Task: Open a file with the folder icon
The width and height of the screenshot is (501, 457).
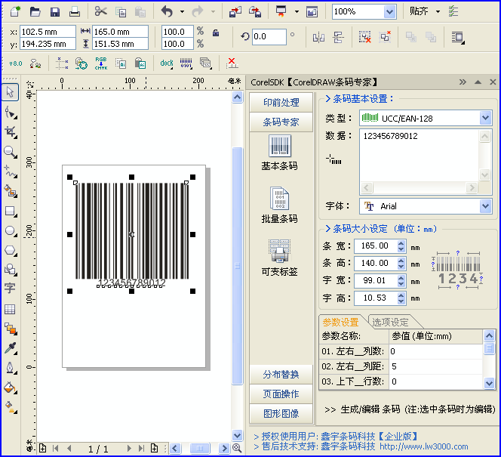Action: (x=35, y=12)
